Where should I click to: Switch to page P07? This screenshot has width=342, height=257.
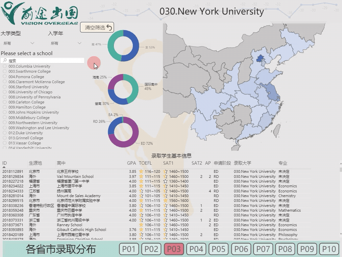(x=263, y=249)
